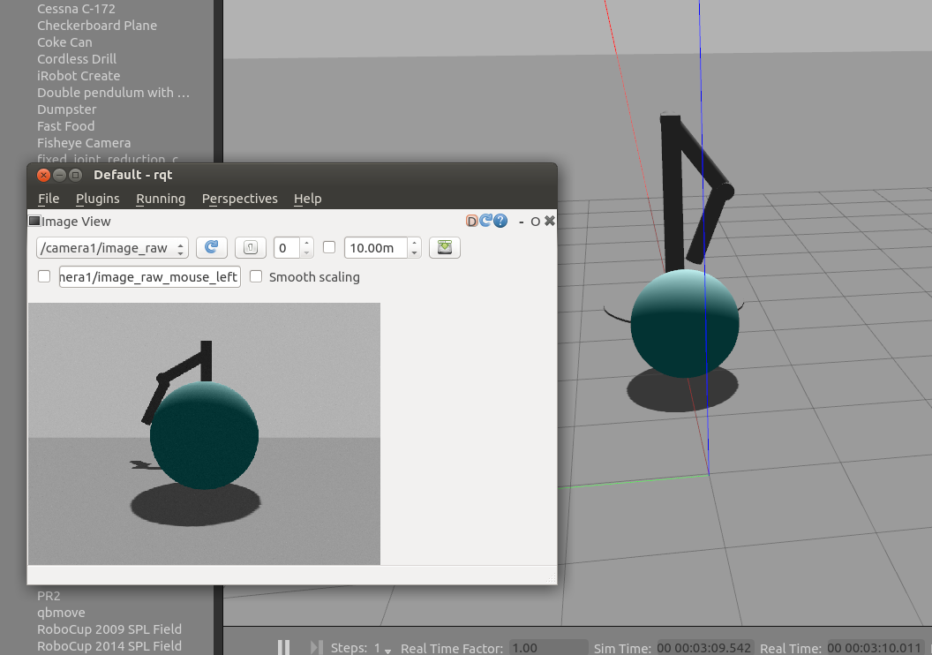Insert the Coke Can model
The image size is (932, 655).
[64, 41]
